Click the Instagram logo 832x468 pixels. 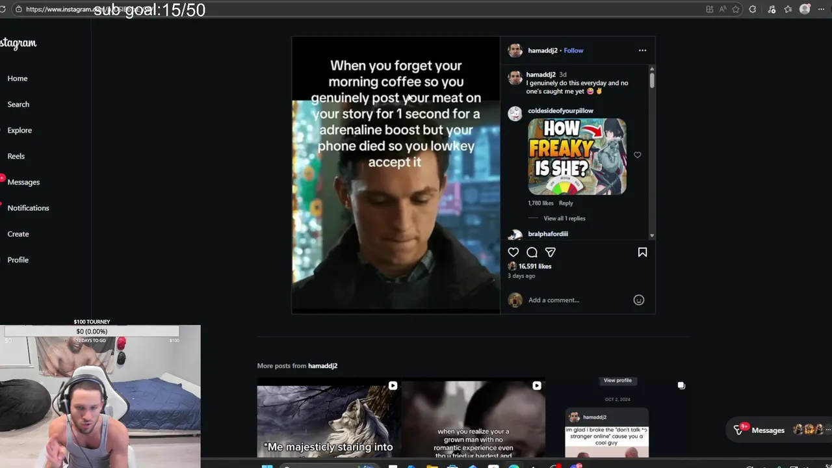[18, 43]
